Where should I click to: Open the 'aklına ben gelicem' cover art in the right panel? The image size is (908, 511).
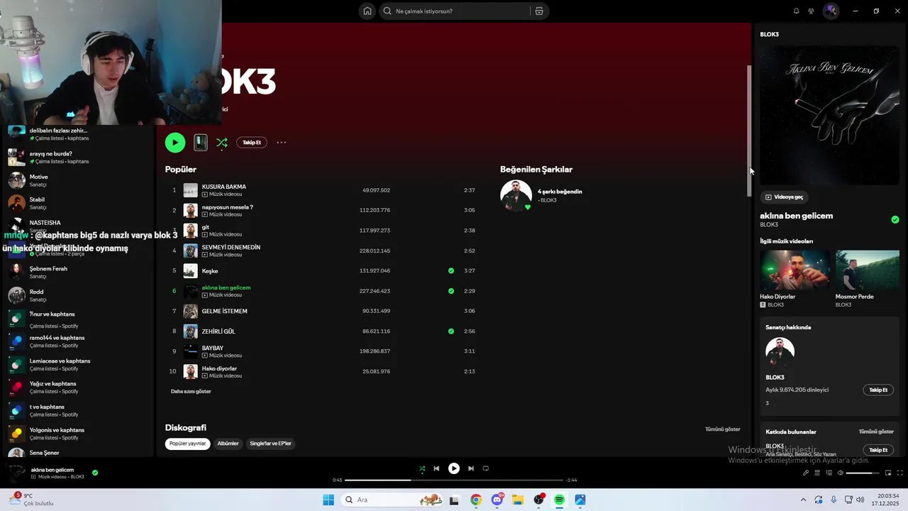click(829, 115)
